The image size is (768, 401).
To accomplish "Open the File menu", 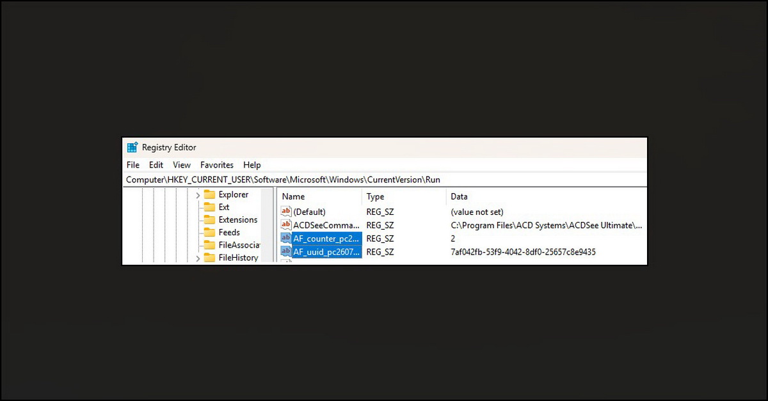I will [x=133, y=165].
